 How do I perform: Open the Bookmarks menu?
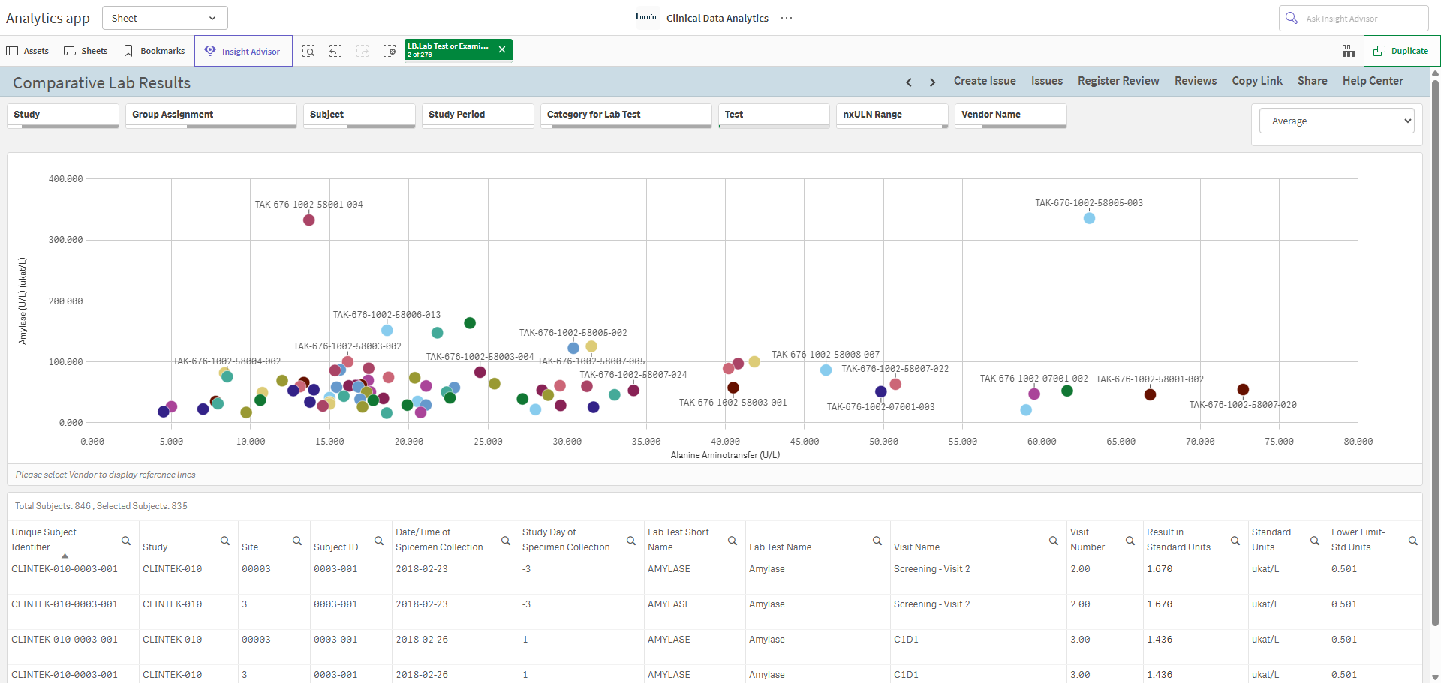point(154,51)
